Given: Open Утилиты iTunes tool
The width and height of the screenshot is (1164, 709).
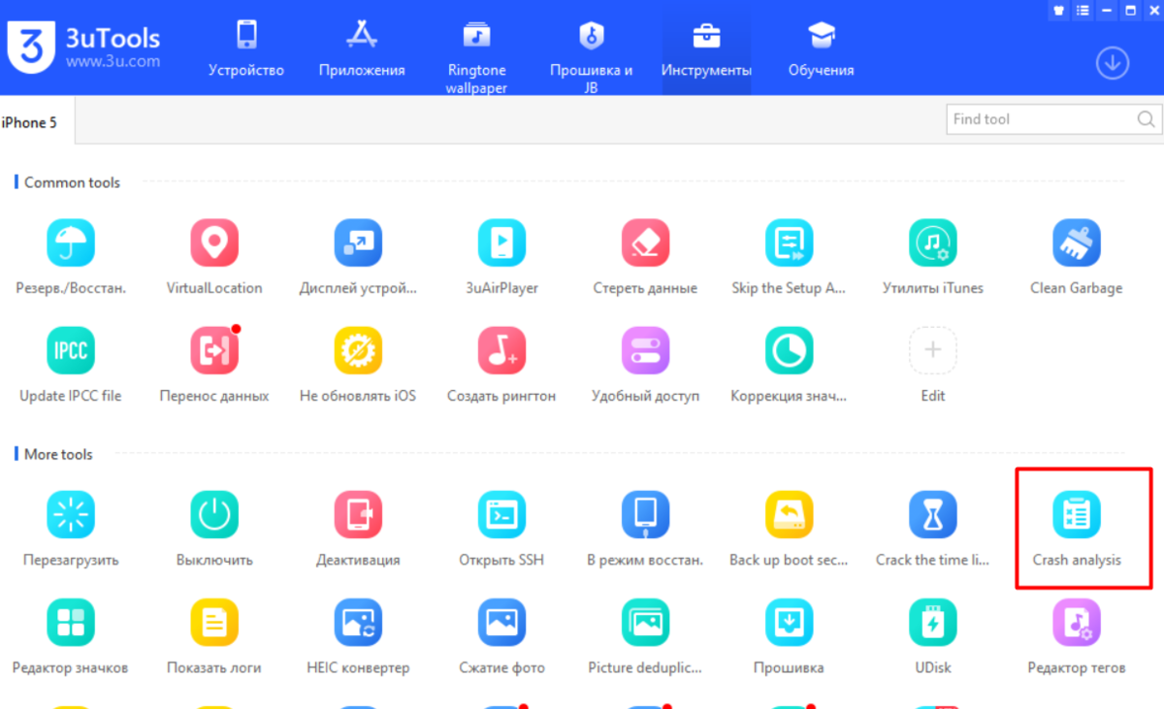Looking at the screenshot, I should pyautogui.click(x=932, y=243).
